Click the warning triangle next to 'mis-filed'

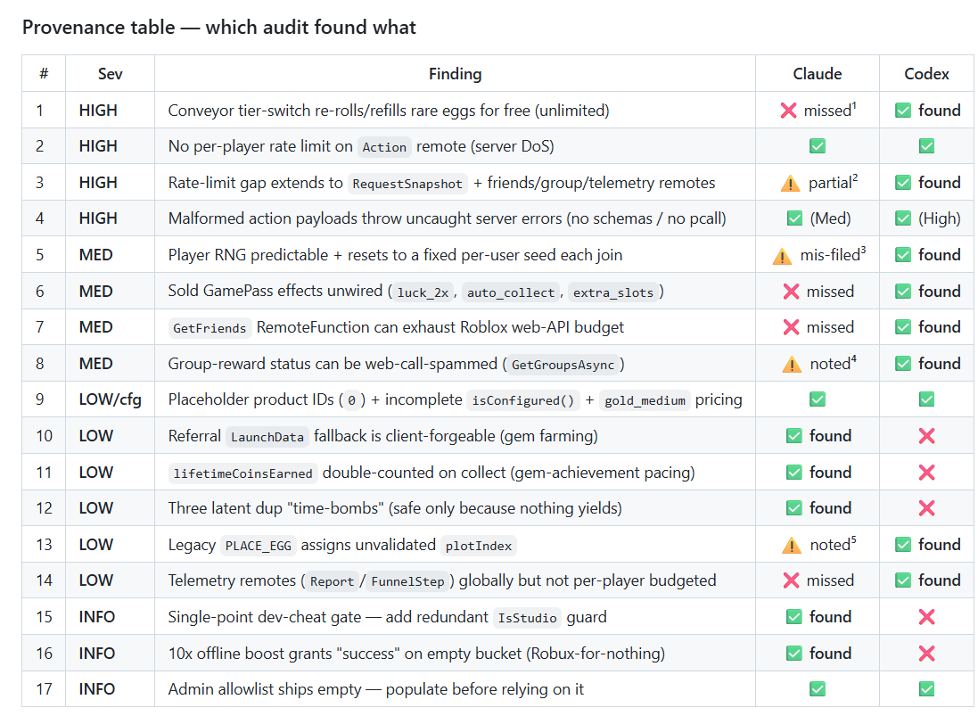[782, 256]
